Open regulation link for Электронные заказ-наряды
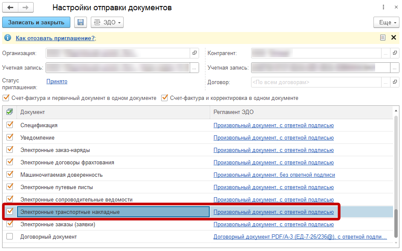 click(x=274, y=150)
